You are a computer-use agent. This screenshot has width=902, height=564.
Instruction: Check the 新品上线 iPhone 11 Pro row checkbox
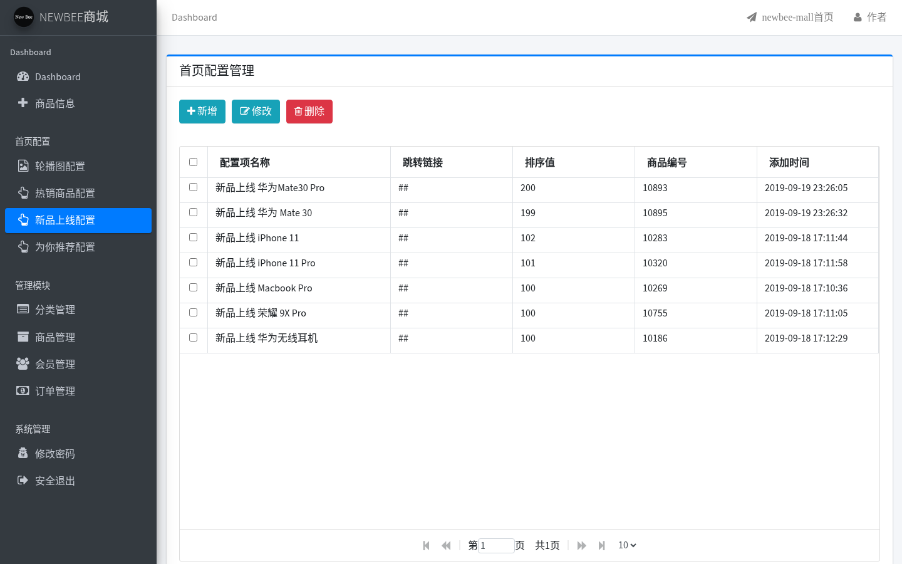193,263
